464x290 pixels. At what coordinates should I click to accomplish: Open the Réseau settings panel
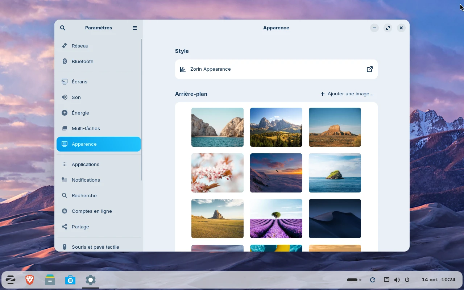(99, 46)
